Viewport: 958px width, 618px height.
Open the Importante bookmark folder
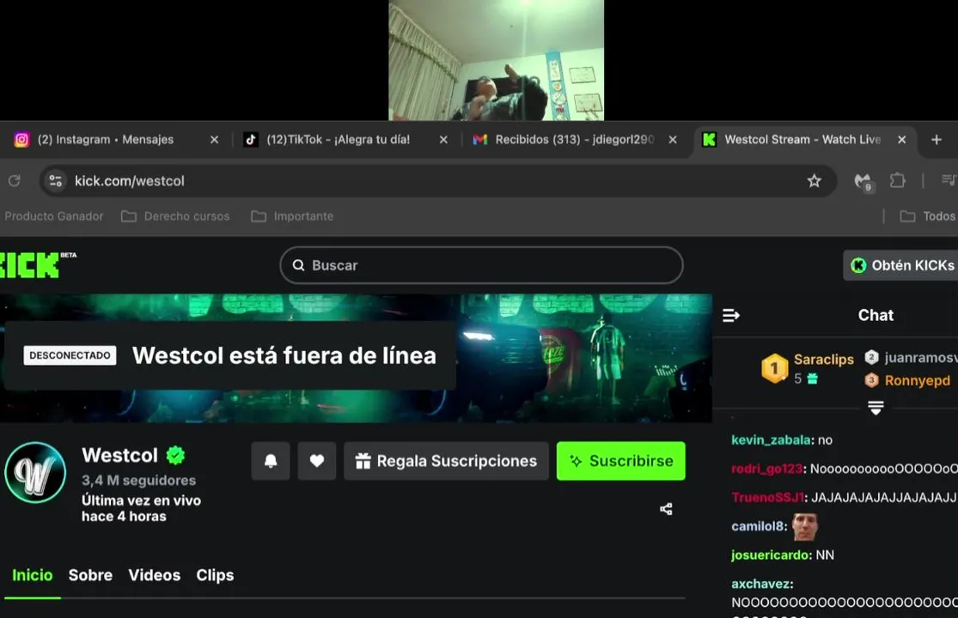(292, 216)
